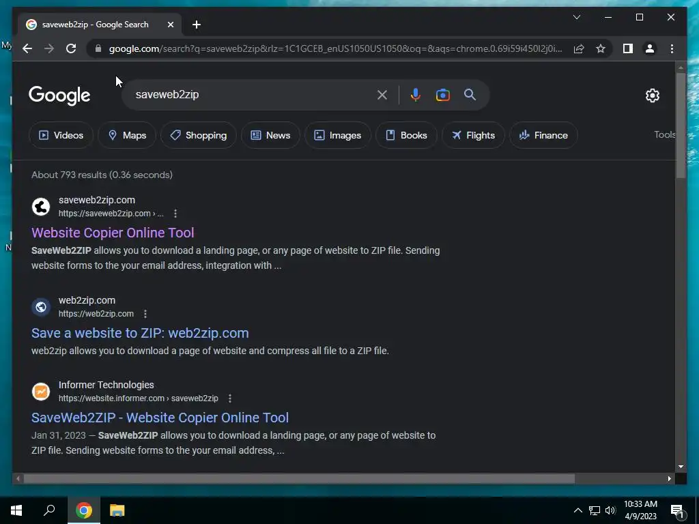Switch to Images results
The image size is (699, 524).
coord(337,136)
